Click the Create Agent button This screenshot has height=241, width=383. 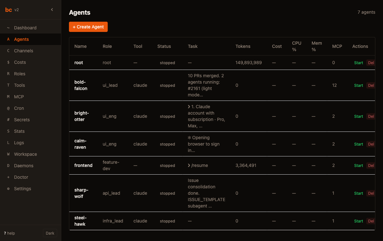pyautogui.click(x=88, y=27)
